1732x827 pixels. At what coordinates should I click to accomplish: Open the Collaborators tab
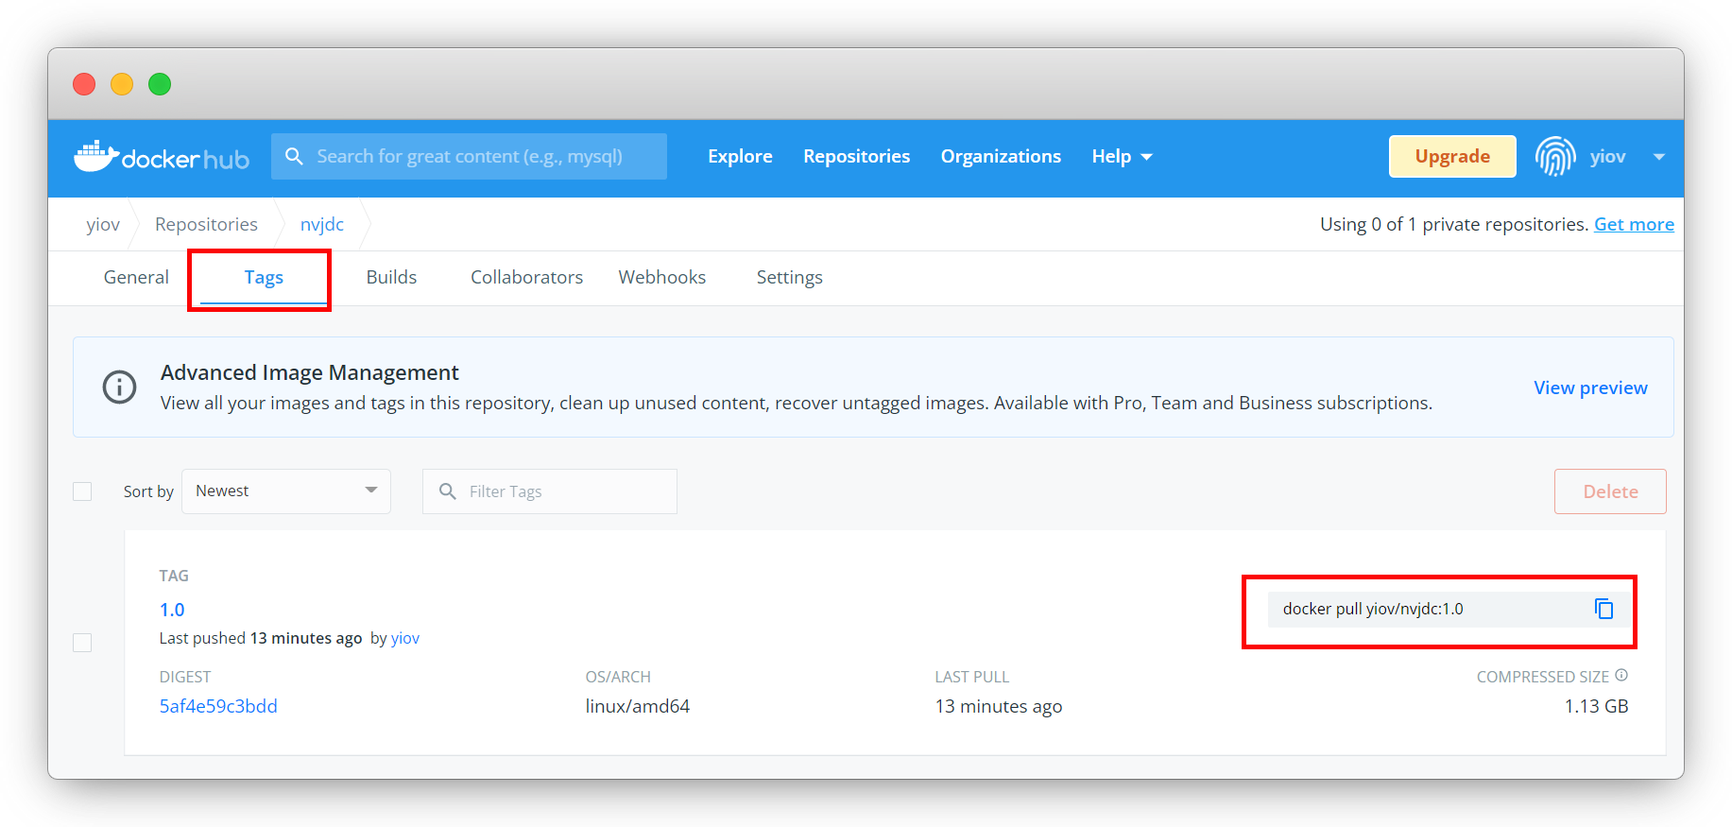(x=526, y=277)
